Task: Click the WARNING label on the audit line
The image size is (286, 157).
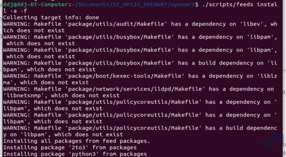Action: [17, 24]
